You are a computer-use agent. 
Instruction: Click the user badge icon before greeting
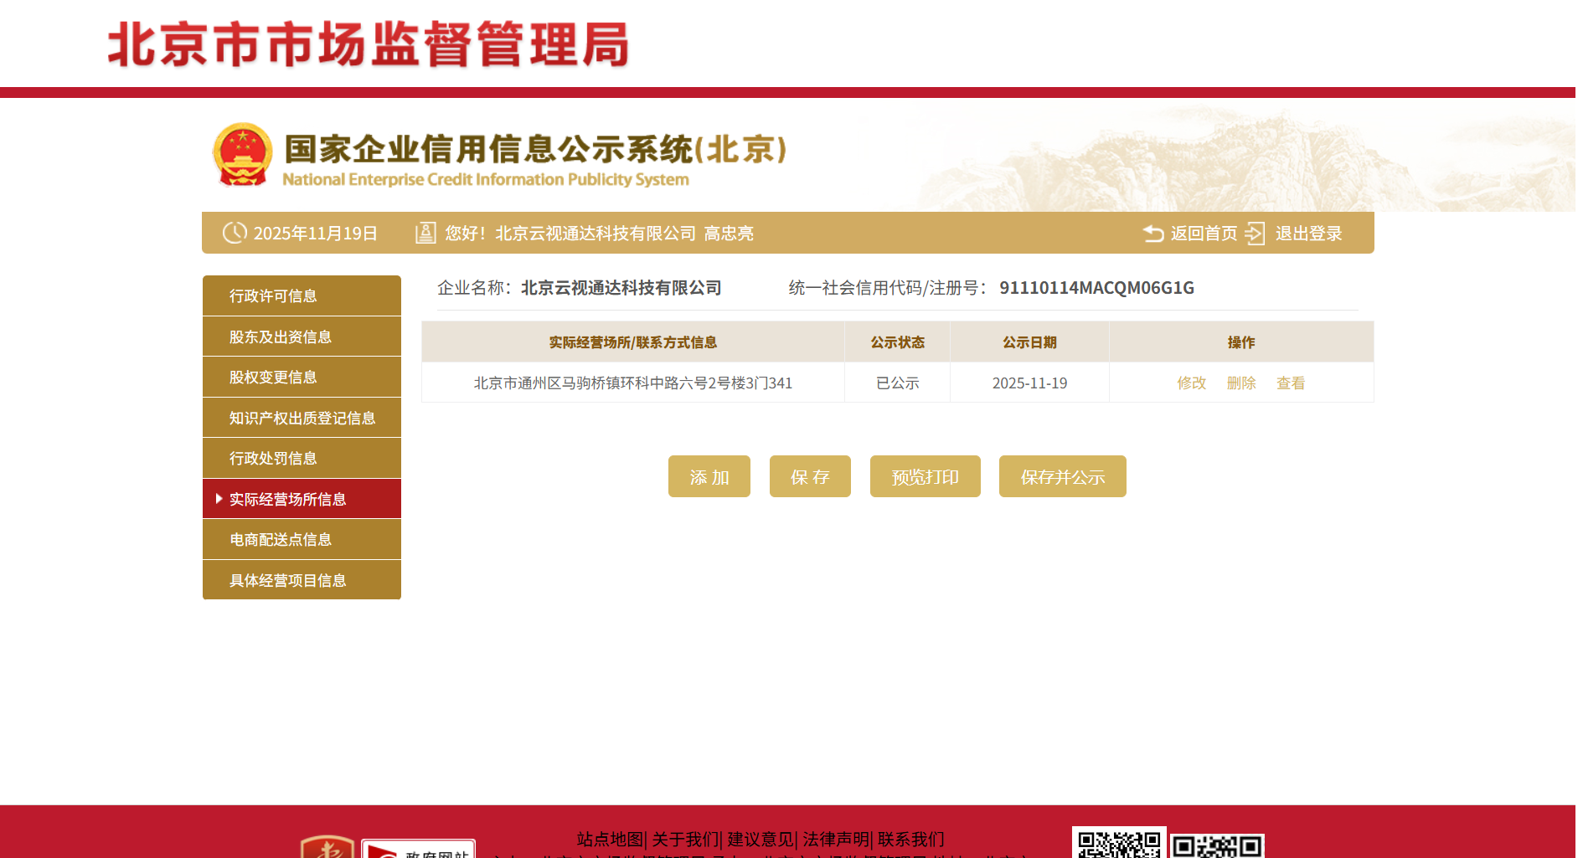tap(425, 233)
